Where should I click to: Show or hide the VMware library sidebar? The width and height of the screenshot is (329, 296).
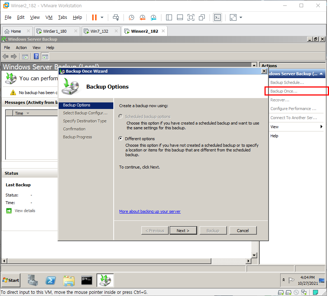169,17
